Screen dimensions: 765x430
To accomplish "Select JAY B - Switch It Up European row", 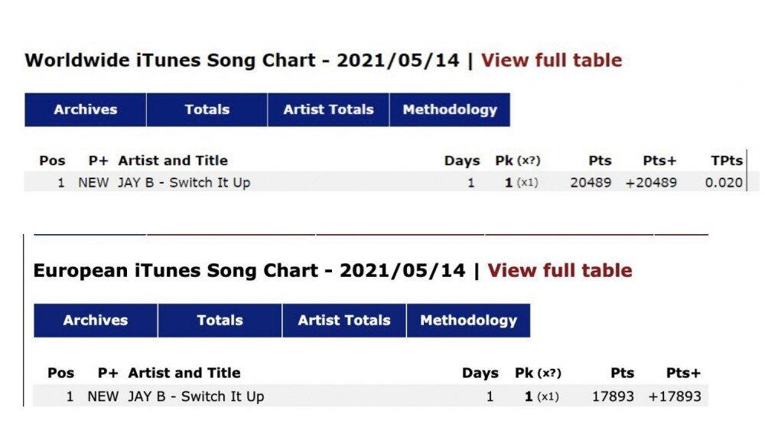I will tap(196, 396).
